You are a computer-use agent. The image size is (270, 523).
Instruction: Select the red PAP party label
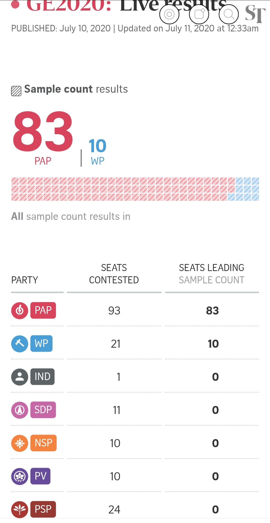click(43, 310)
